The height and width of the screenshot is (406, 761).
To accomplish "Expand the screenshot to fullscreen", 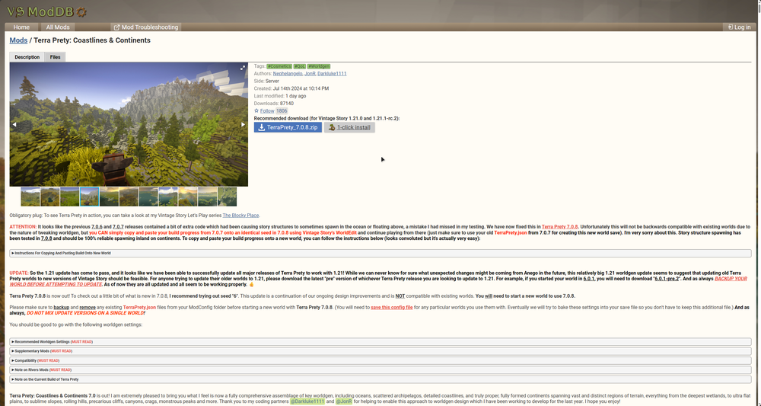I will 243,68.
